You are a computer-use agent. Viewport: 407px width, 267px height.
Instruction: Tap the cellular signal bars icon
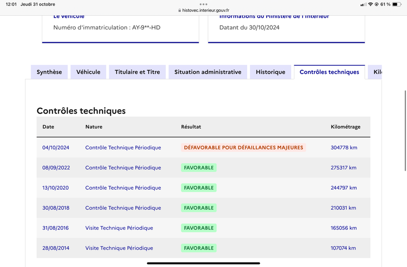(x=363, y=5)
